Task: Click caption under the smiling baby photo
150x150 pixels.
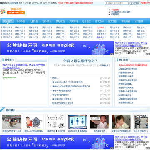Action: pos(121,131)
